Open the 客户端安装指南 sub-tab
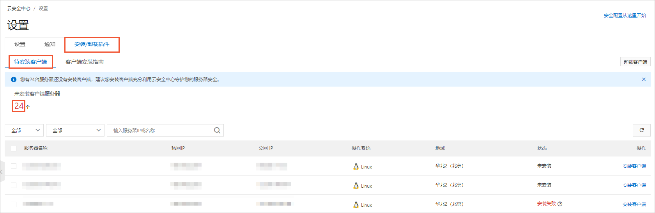 pos(85,62)
